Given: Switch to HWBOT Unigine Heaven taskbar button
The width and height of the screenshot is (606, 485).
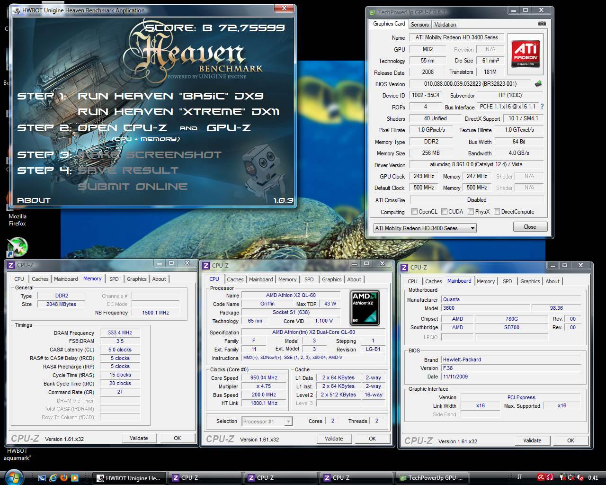Looking at the screenshot, I should pyautogui.click(x=129, y=478).
